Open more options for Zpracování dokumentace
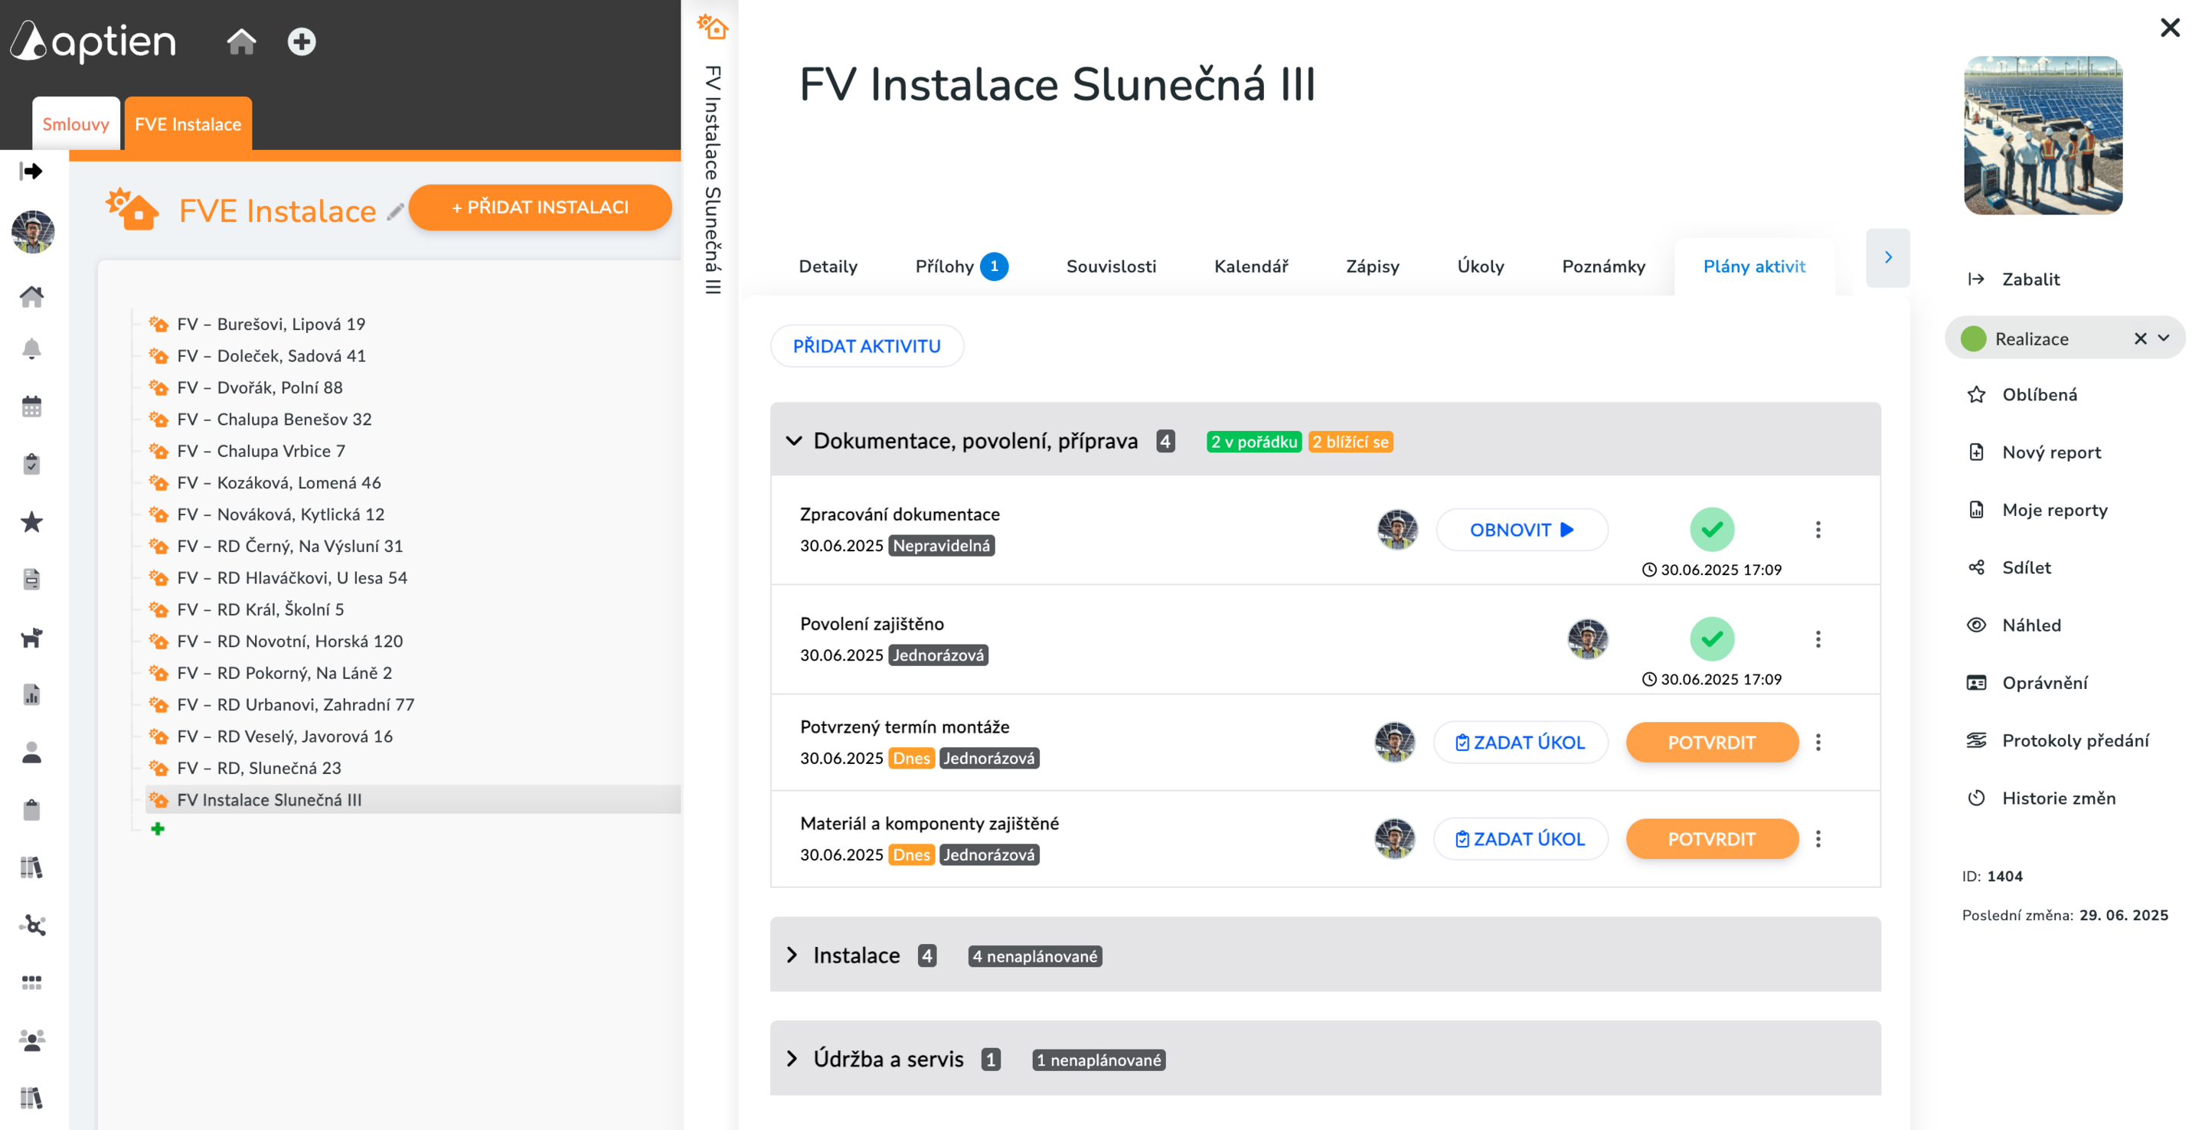 (x=1818, y=530)
